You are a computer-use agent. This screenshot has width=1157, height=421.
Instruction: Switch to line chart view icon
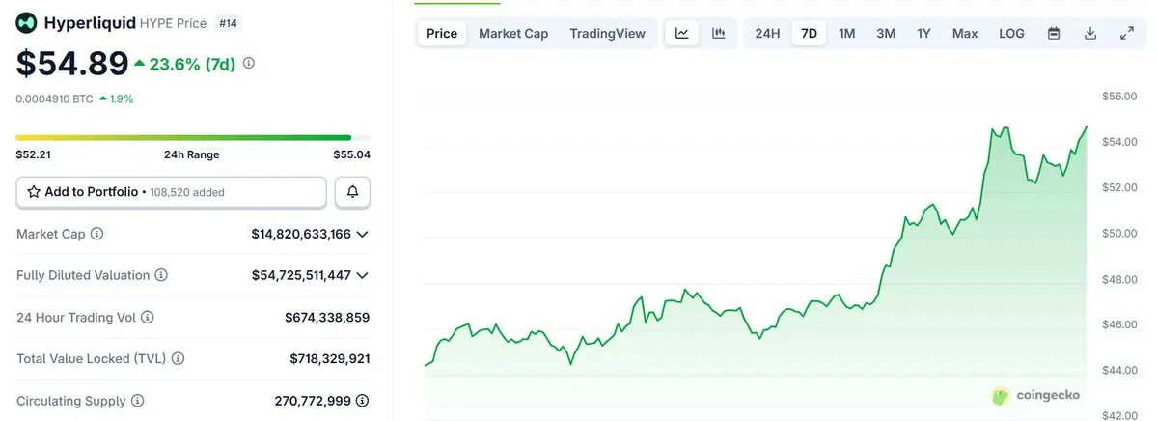pos(682,33)
